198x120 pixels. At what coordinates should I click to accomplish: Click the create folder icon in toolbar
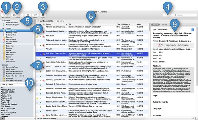14,15
